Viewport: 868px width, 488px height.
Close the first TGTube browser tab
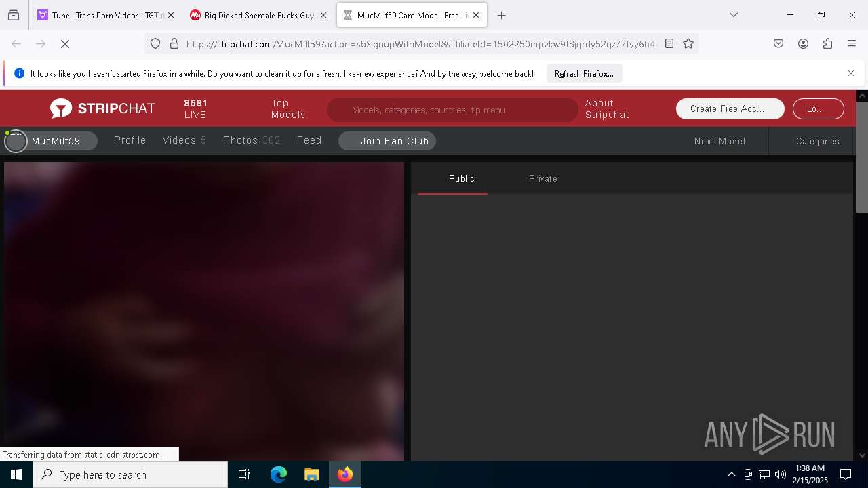171,15
